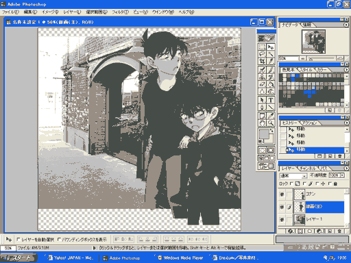
Task: Select the Path Component Selection tool
Action: 262,100
